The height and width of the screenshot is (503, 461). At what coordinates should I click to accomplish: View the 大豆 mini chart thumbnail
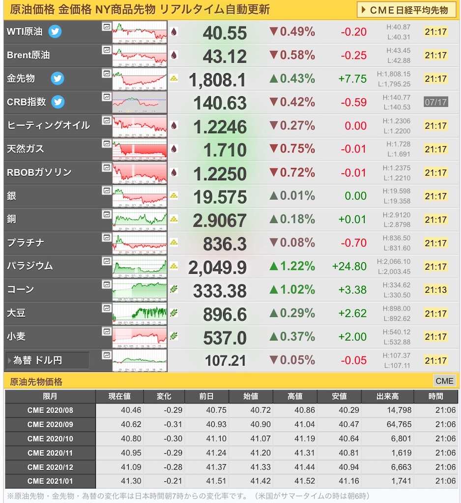(140, 313)
